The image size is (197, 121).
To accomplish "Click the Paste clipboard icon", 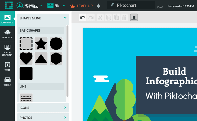I will 116,18.
